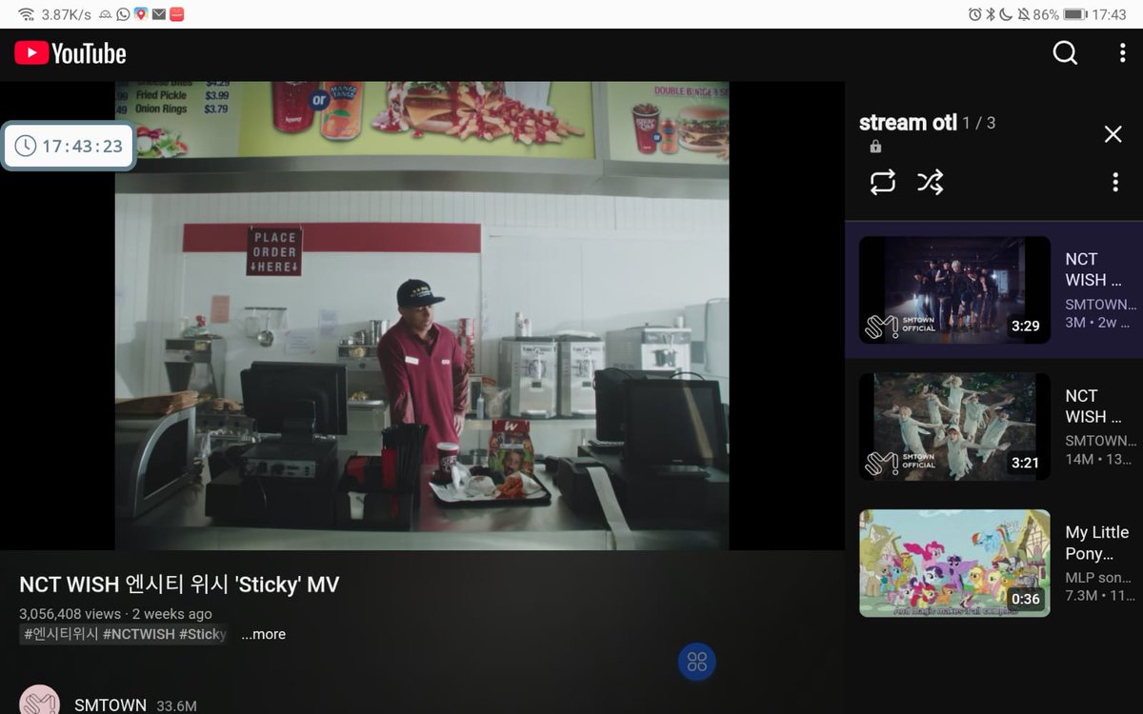Select the My Little Pony playlist title
This screenshot has width=1143, height=714.
click(1097, 543)
